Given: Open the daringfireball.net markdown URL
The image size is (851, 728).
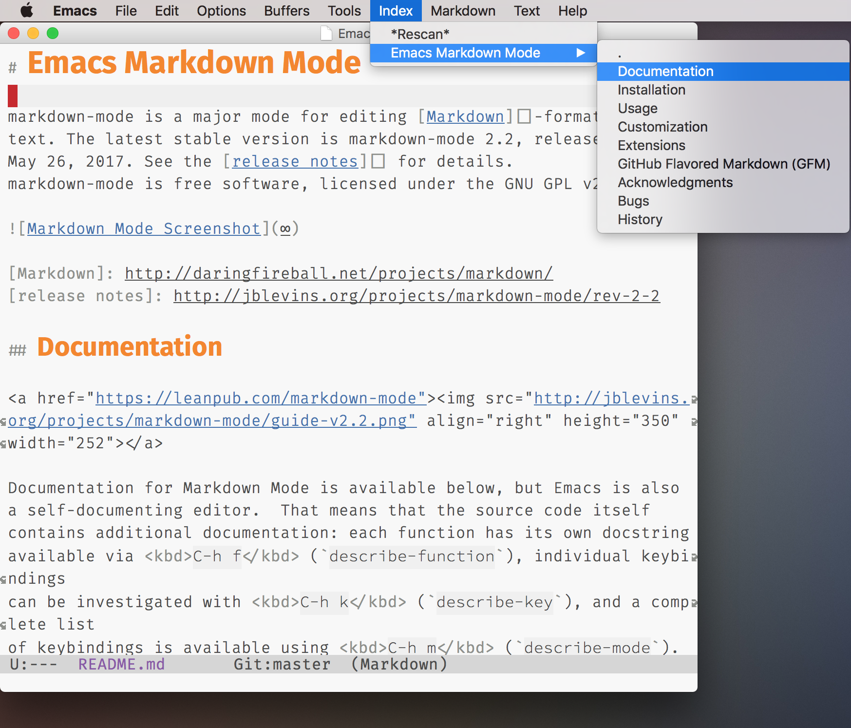Looking at the screenshot, I should pyautogui.click(x=339, y=274).
